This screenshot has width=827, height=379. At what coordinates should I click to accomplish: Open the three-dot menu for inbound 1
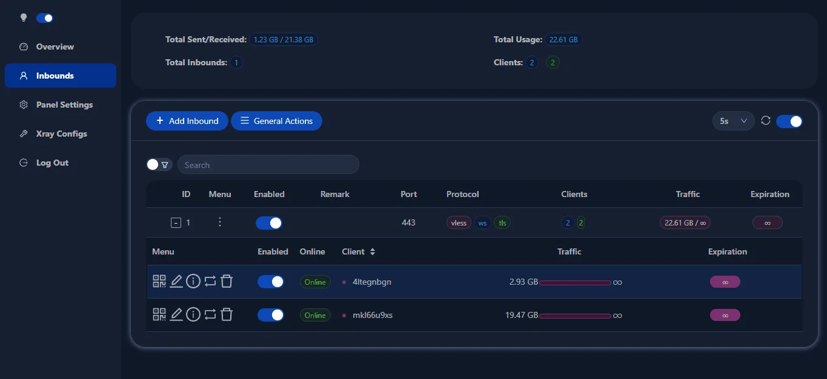[220, 222]
